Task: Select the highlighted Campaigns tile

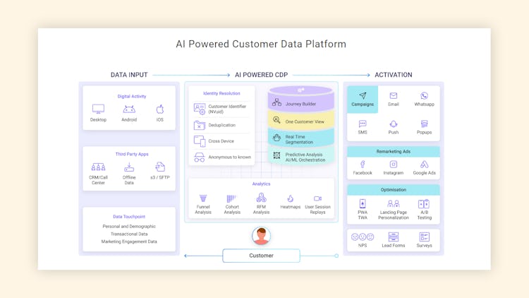Action: click(x=363, y=100)
